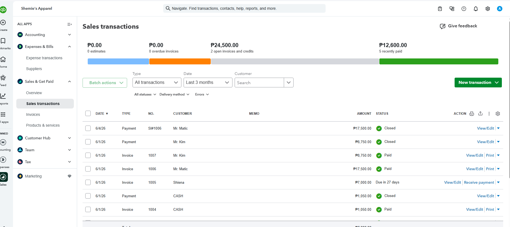Open the tasks clipboard icon in header
This screenshot has height=227, width=510.
coord(440,9)
